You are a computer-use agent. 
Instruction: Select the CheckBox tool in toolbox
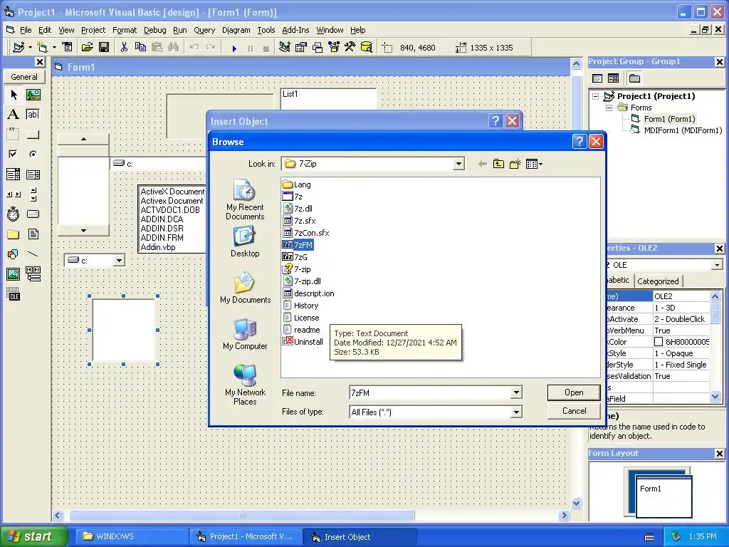pyautogui.click(x=14, y=154)
